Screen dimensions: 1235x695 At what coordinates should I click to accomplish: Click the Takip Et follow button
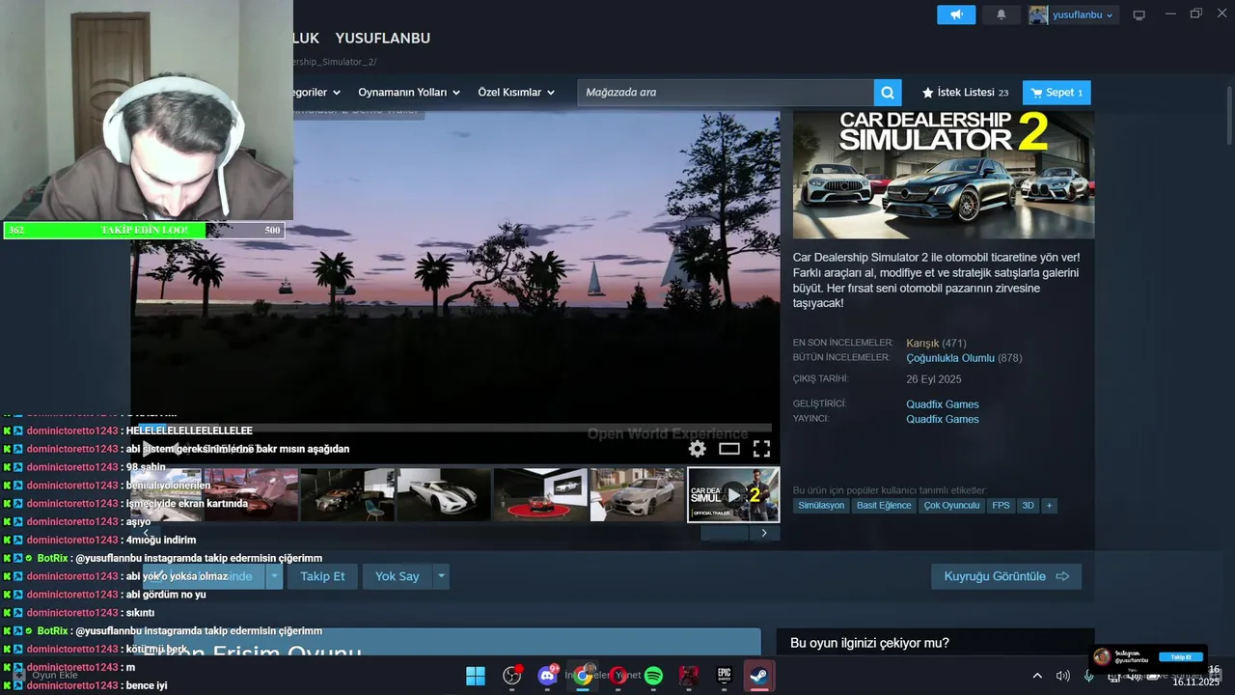point(322,576)
